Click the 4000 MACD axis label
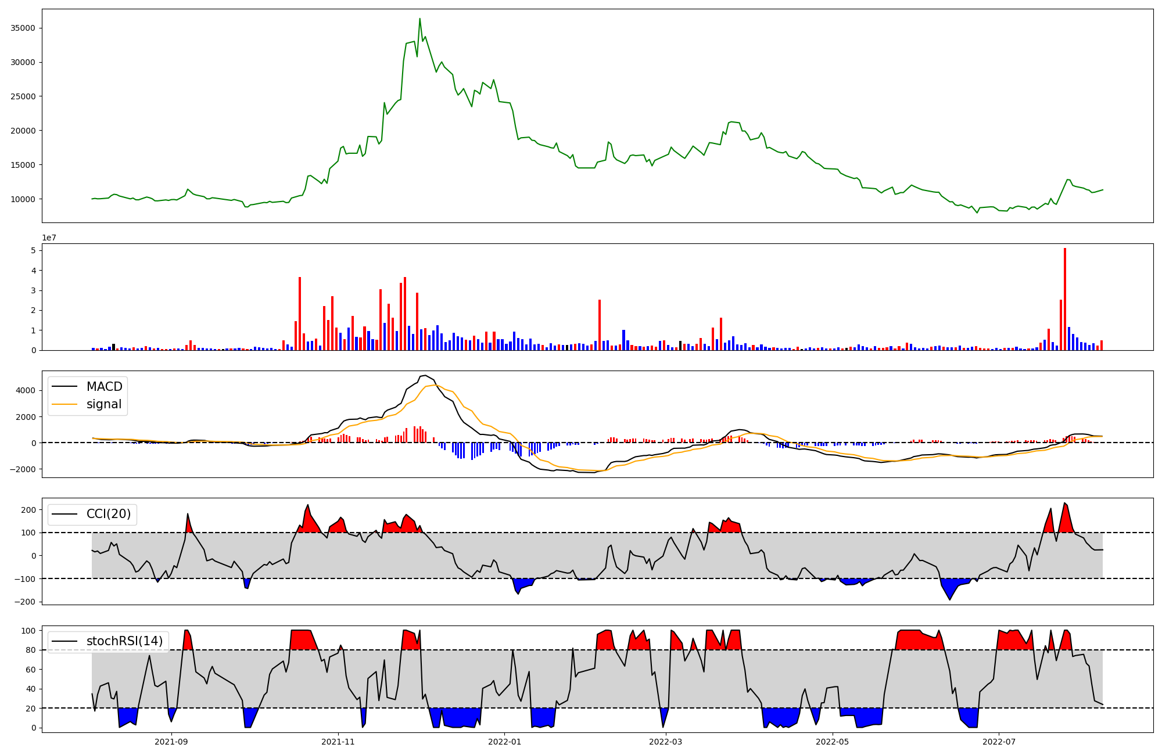Screen dimensions: 1162x755 (26, 391)
